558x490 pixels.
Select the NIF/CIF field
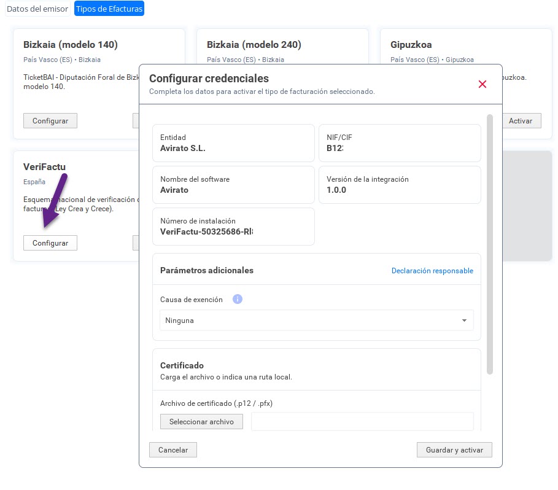pos(400,143)
